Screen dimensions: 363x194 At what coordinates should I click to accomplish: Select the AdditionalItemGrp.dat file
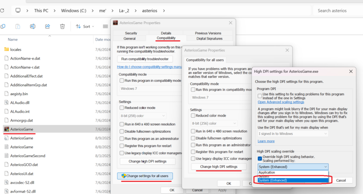[x=29, y=85]
